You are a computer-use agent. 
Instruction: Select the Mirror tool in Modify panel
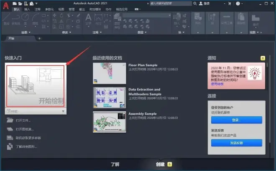click(61, 21)
